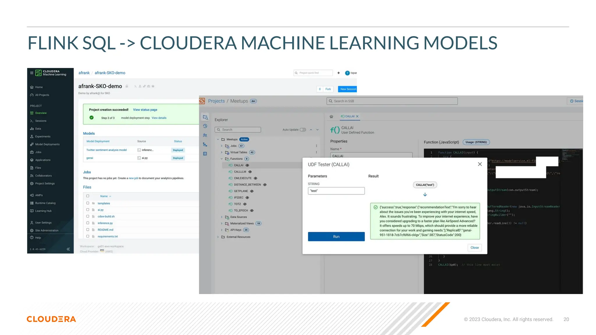This screenshot has width=596, height=335.
Task: Check the ai.py file checkbox
Action: point(88,210)
